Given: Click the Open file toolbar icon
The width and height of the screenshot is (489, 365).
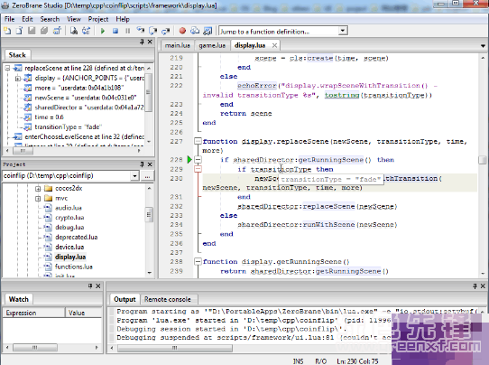Looking at the screenshot, I should click(x=19, y=31).
